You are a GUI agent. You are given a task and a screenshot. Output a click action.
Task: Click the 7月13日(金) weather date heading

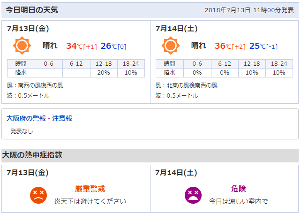click(28, 29)
